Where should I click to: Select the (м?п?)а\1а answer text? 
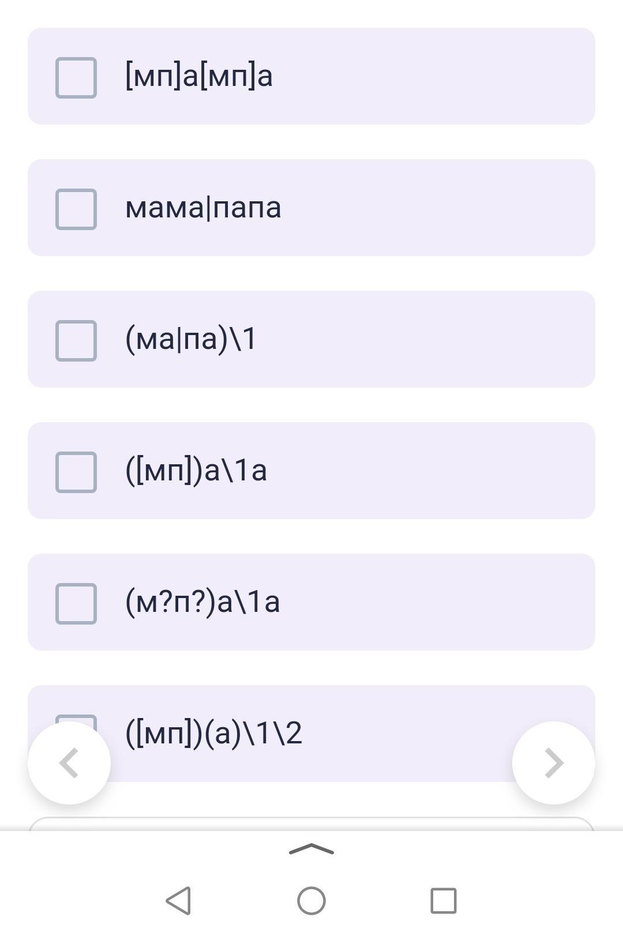point(202,602)
